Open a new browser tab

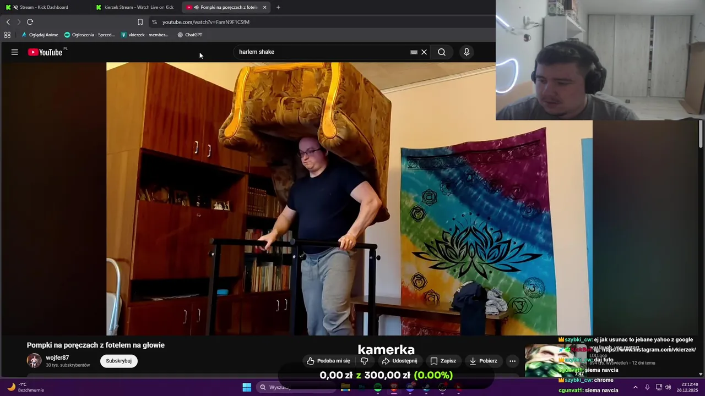278,7
